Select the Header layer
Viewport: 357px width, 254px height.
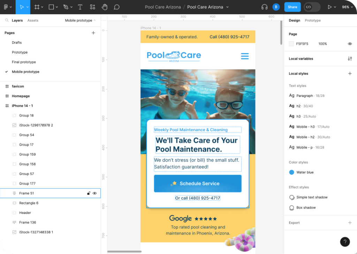[50, 213]
